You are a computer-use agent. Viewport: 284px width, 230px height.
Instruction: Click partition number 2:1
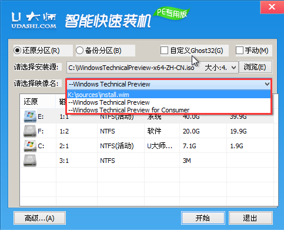coord(64,146)
